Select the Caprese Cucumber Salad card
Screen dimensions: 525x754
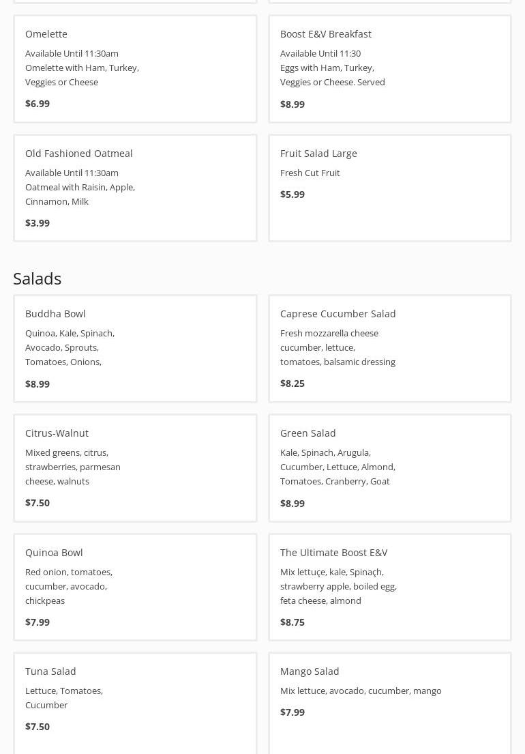pos(390,348)
